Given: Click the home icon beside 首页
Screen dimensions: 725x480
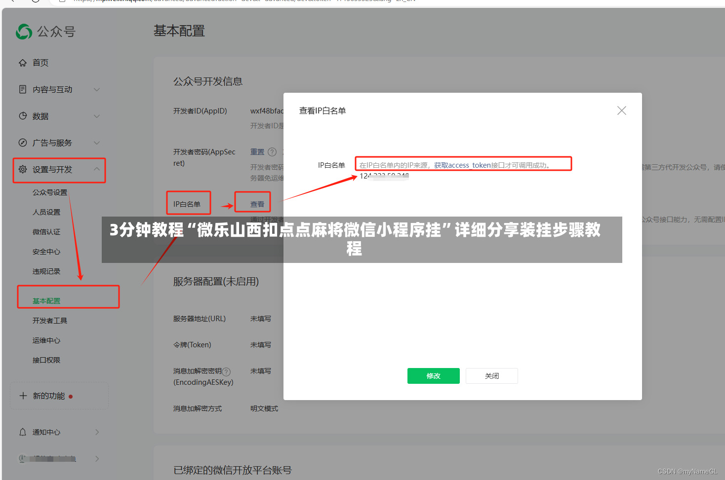Looking at the screenshot, I should click(23, 63).
